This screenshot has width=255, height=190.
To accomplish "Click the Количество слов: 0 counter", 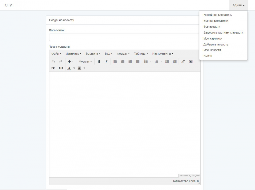I will click(x=185, y=181).
